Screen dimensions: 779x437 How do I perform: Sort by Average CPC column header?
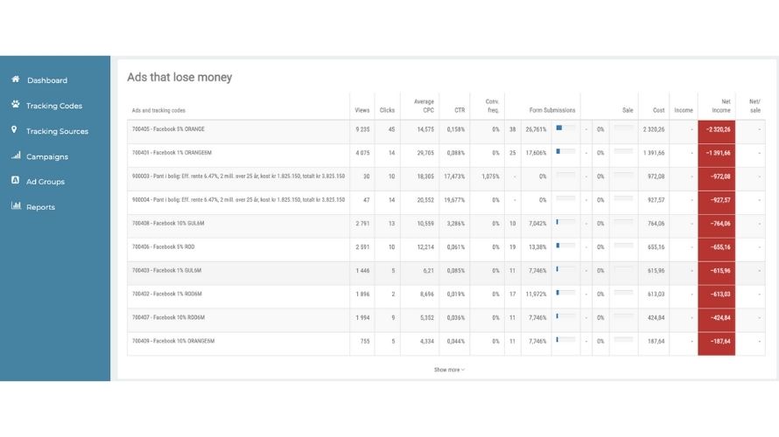[424, 106]
